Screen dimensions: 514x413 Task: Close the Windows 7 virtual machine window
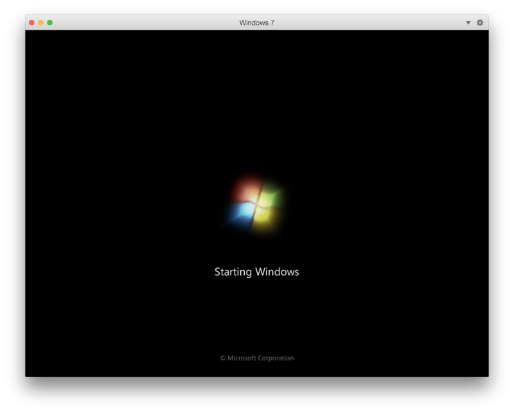[x=31, y=22]
